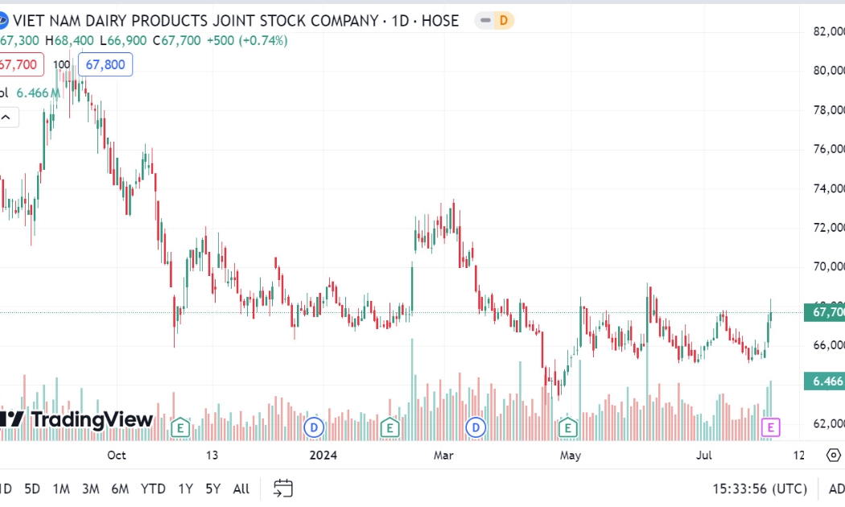The image size is (845, 507).
Task: Click the earnings E marker near October
Action: (180, 428)
